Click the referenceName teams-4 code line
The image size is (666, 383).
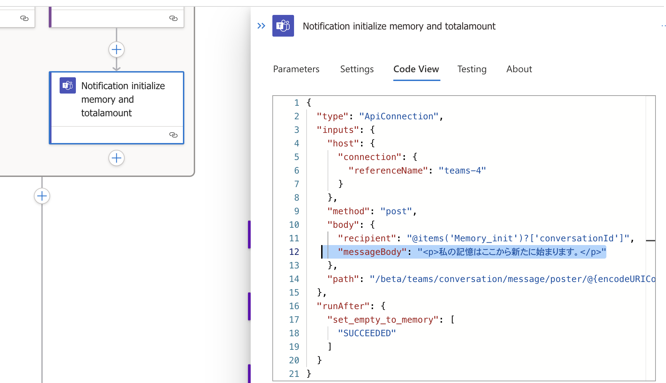pos(417,170)
